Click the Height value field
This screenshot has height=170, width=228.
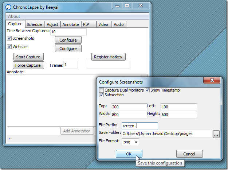point(179,115)
